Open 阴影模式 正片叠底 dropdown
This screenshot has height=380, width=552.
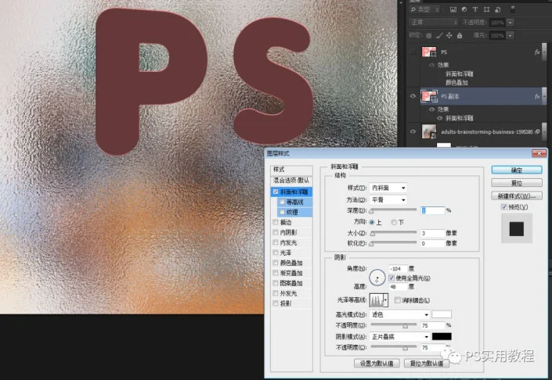pos(399,337)
